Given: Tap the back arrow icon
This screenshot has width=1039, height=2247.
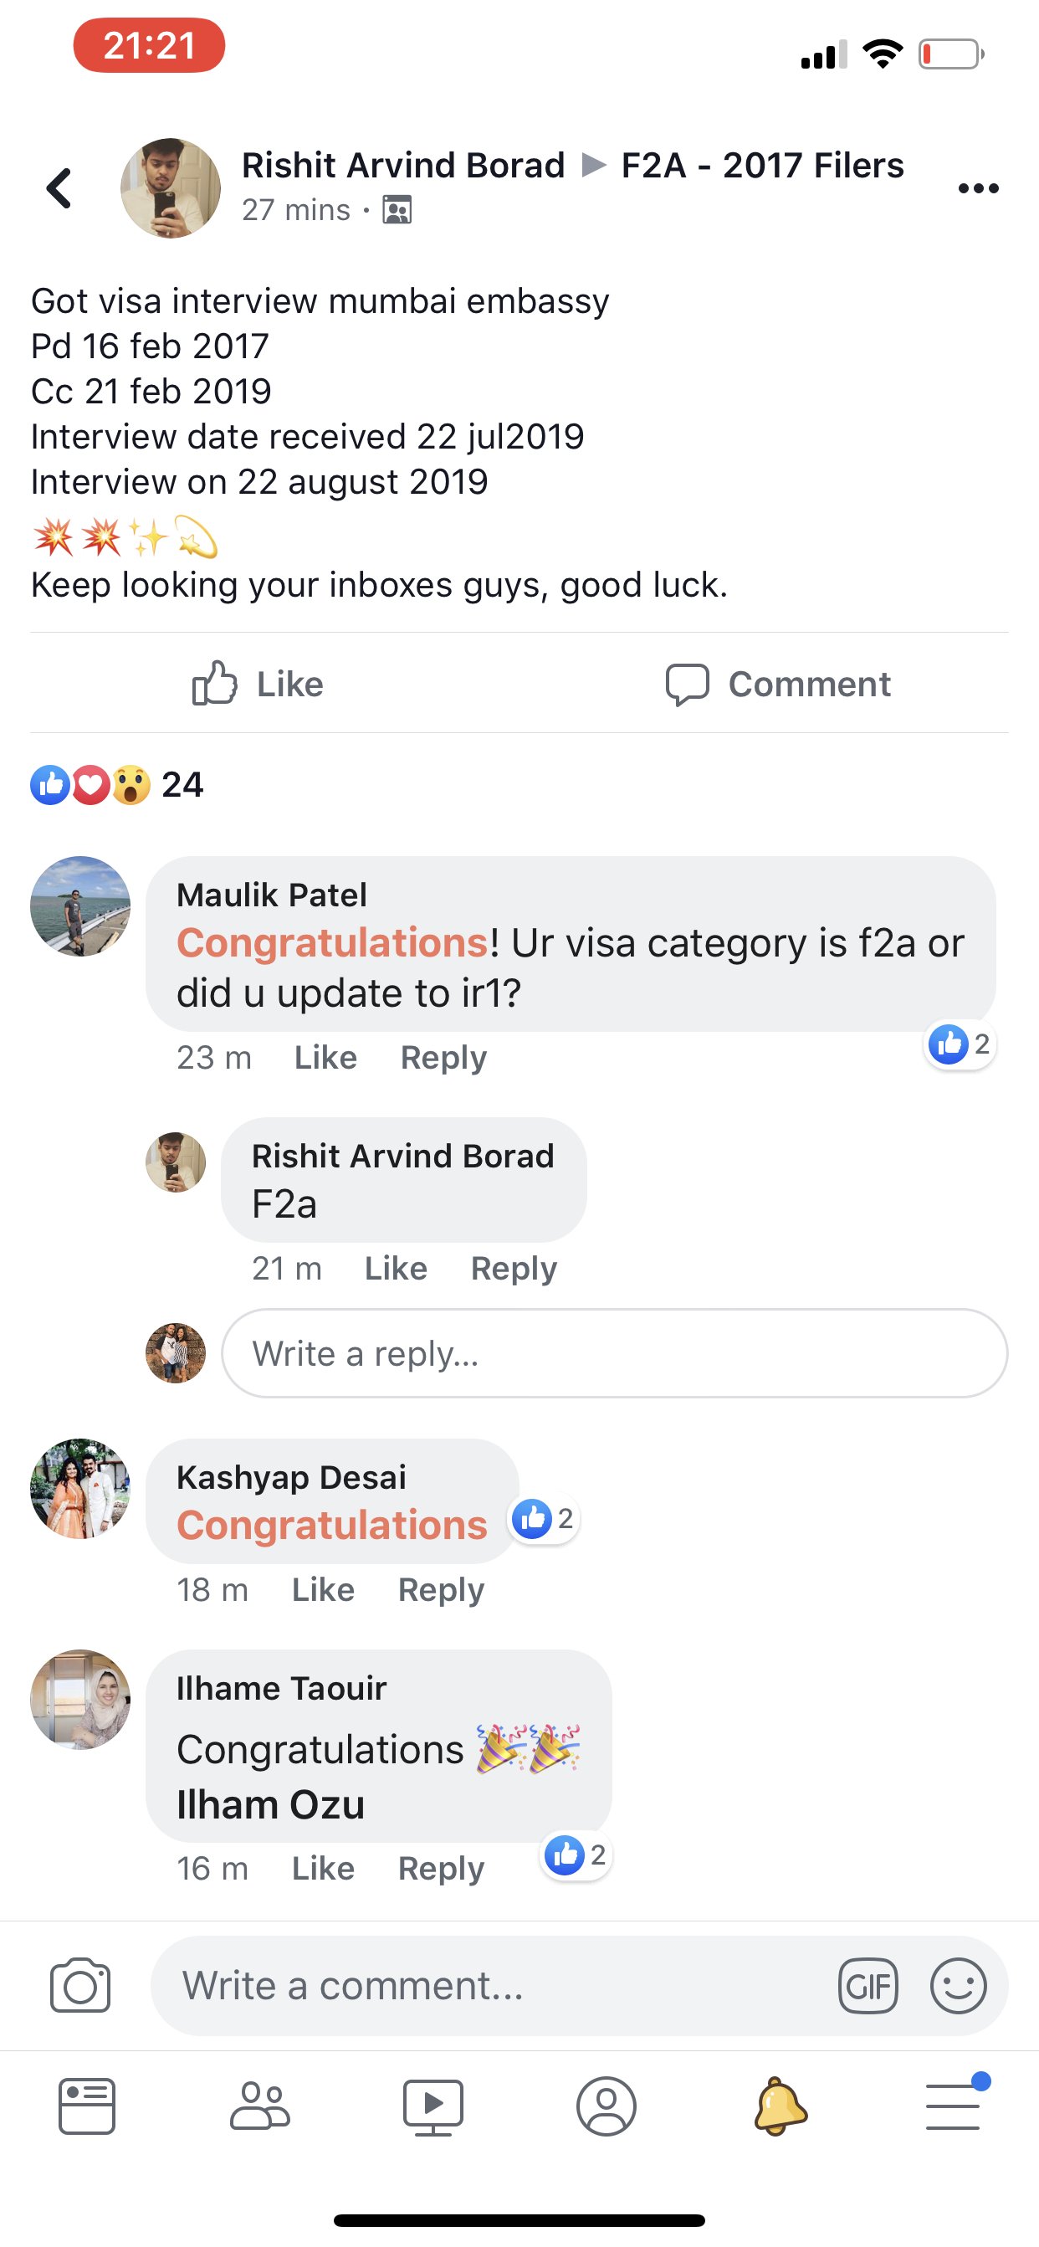Looking at the screenshot, I should (59, 188).
